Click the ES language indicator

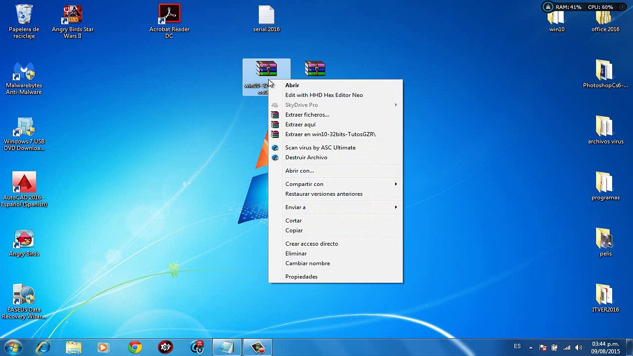point(517,347)
